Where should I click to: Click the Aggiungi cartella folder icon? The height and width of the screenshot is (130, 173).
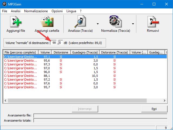pyautogui.click(x=47, y=22)
